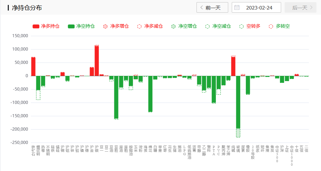Click the left chevron on 前一天 button

tap(201, 8)
